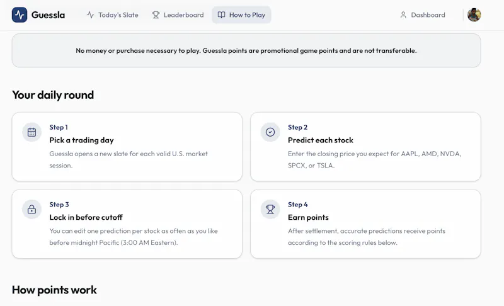Go to the Dashboard link
This screenshot has height=306, width=504.
(422, 14)
